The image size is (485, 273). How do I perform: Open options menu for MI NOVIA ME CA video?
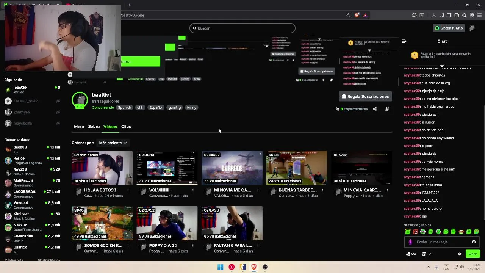coord(258,190)
